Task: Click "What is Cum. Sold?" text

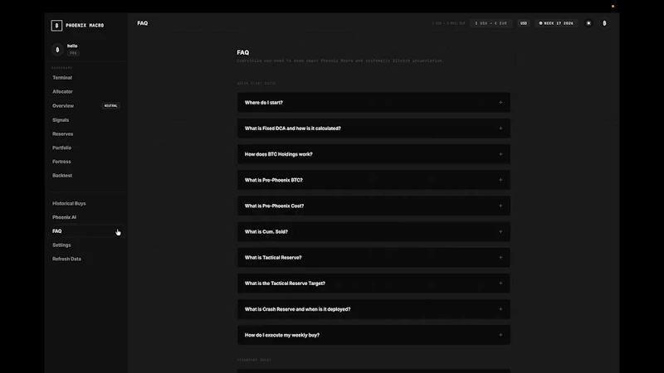Action: (x=266, y=232)
